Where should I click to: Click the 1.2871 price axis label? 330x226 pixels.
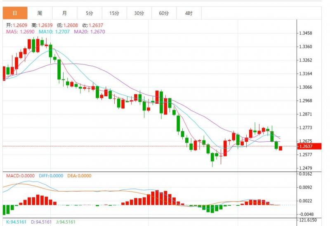(x=306, y=114)
